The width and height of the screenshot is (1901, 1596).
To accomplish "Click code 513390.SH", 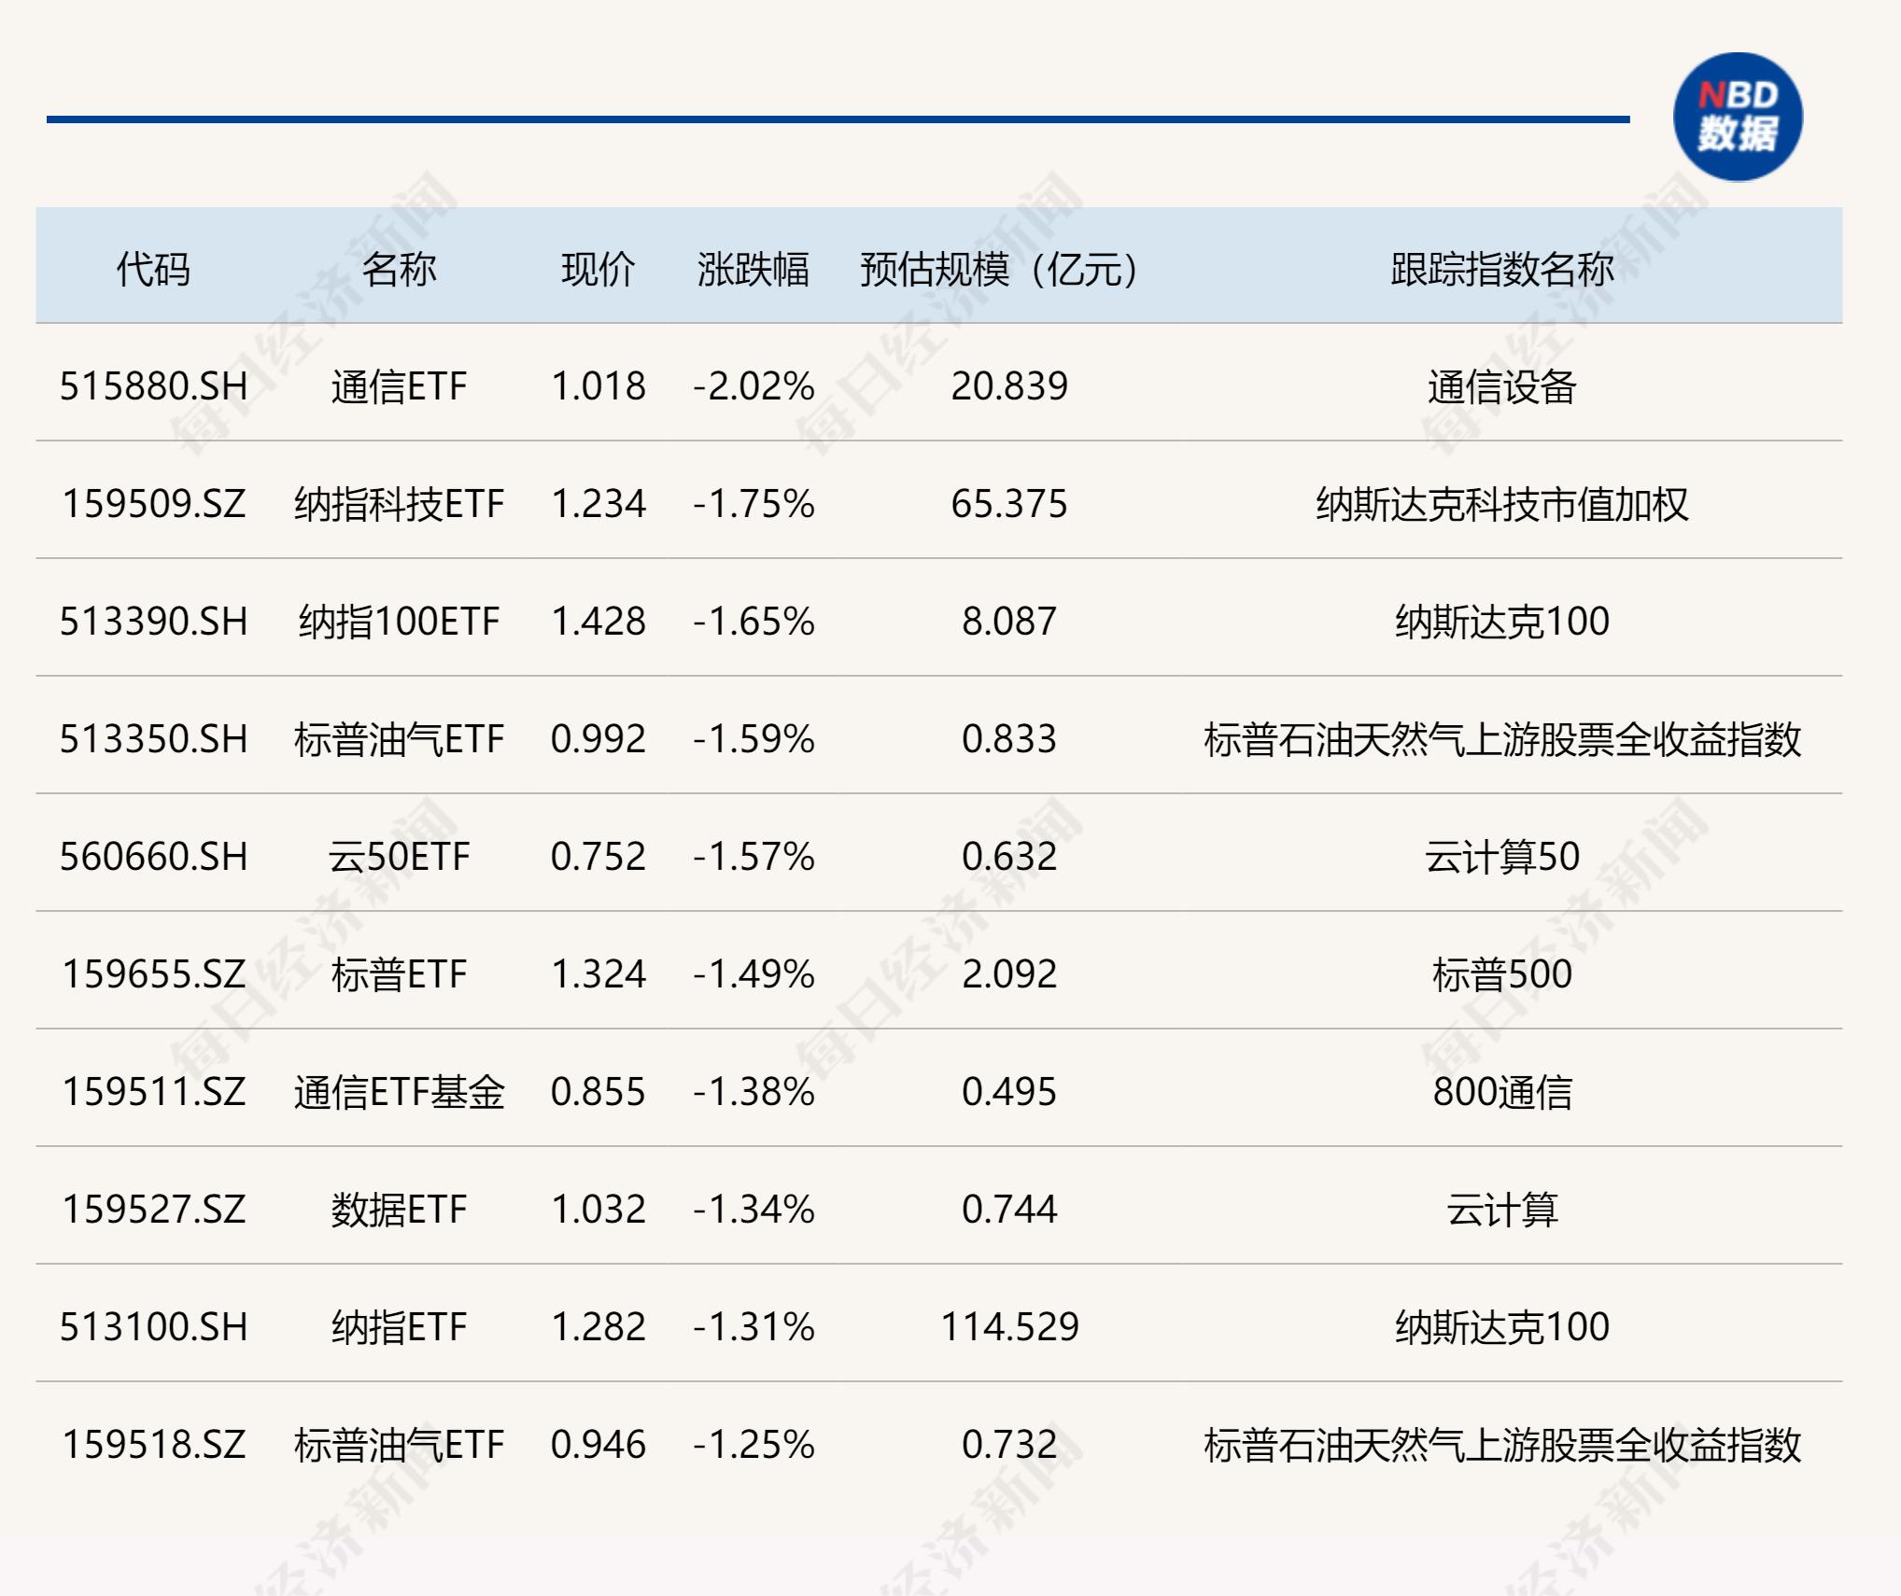I will coord(154,622).
